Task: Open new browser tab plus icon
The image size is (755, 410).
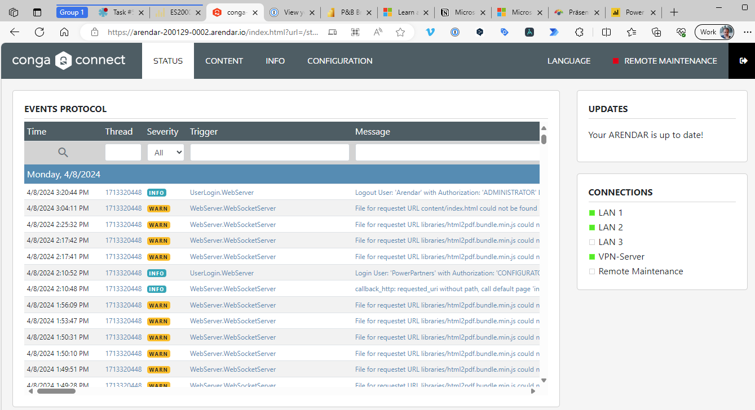Action: pos(674,12)
